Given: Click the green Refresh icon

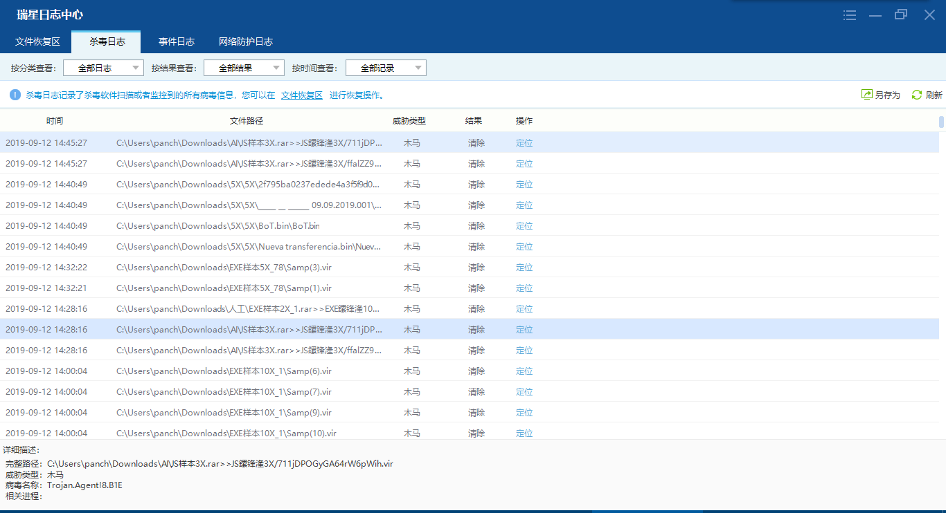Looking at the screenshot, I should 917,95.
